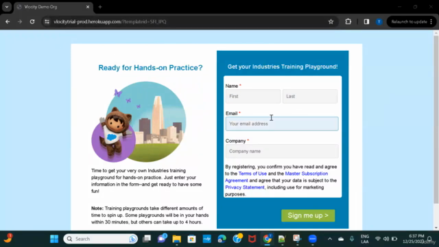
Task: Open the Windows Start menu
Action: coord(54,239)
